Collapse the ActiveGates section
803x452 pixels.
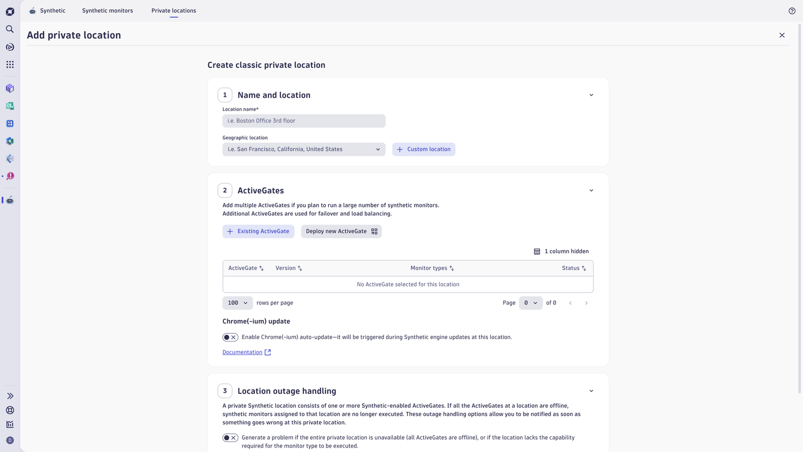[x=591, y=190]
